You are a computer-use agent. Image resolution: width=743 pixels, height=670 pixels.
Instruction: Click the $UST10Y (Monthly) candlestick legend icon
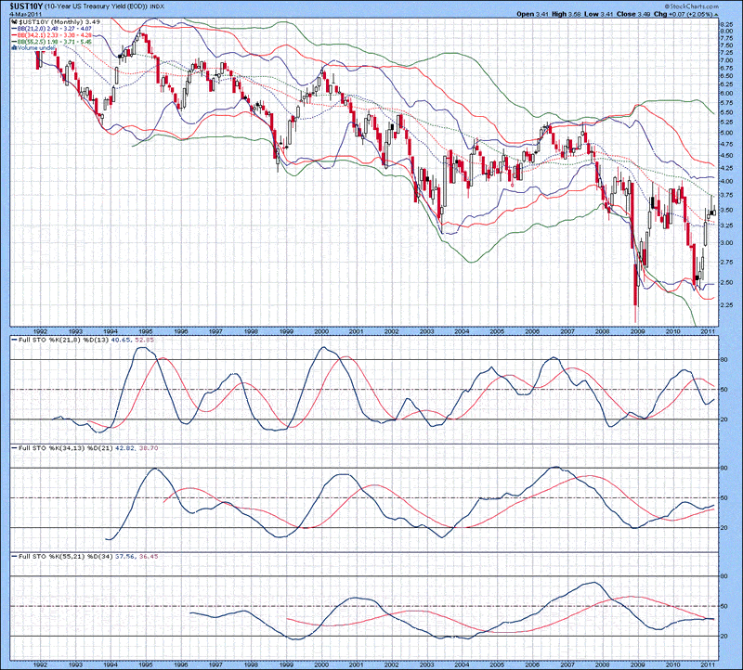[x=15, y=21]
